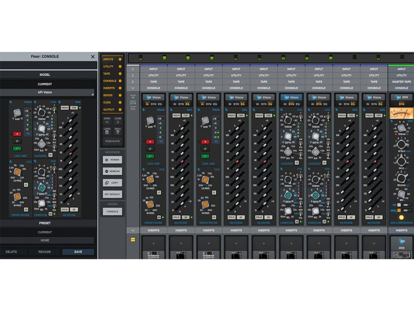The height and width of the screenshot is (311, 414).
Task: Click the yellow stacked rows icon beside Inserts
Action: click(133, 240)
